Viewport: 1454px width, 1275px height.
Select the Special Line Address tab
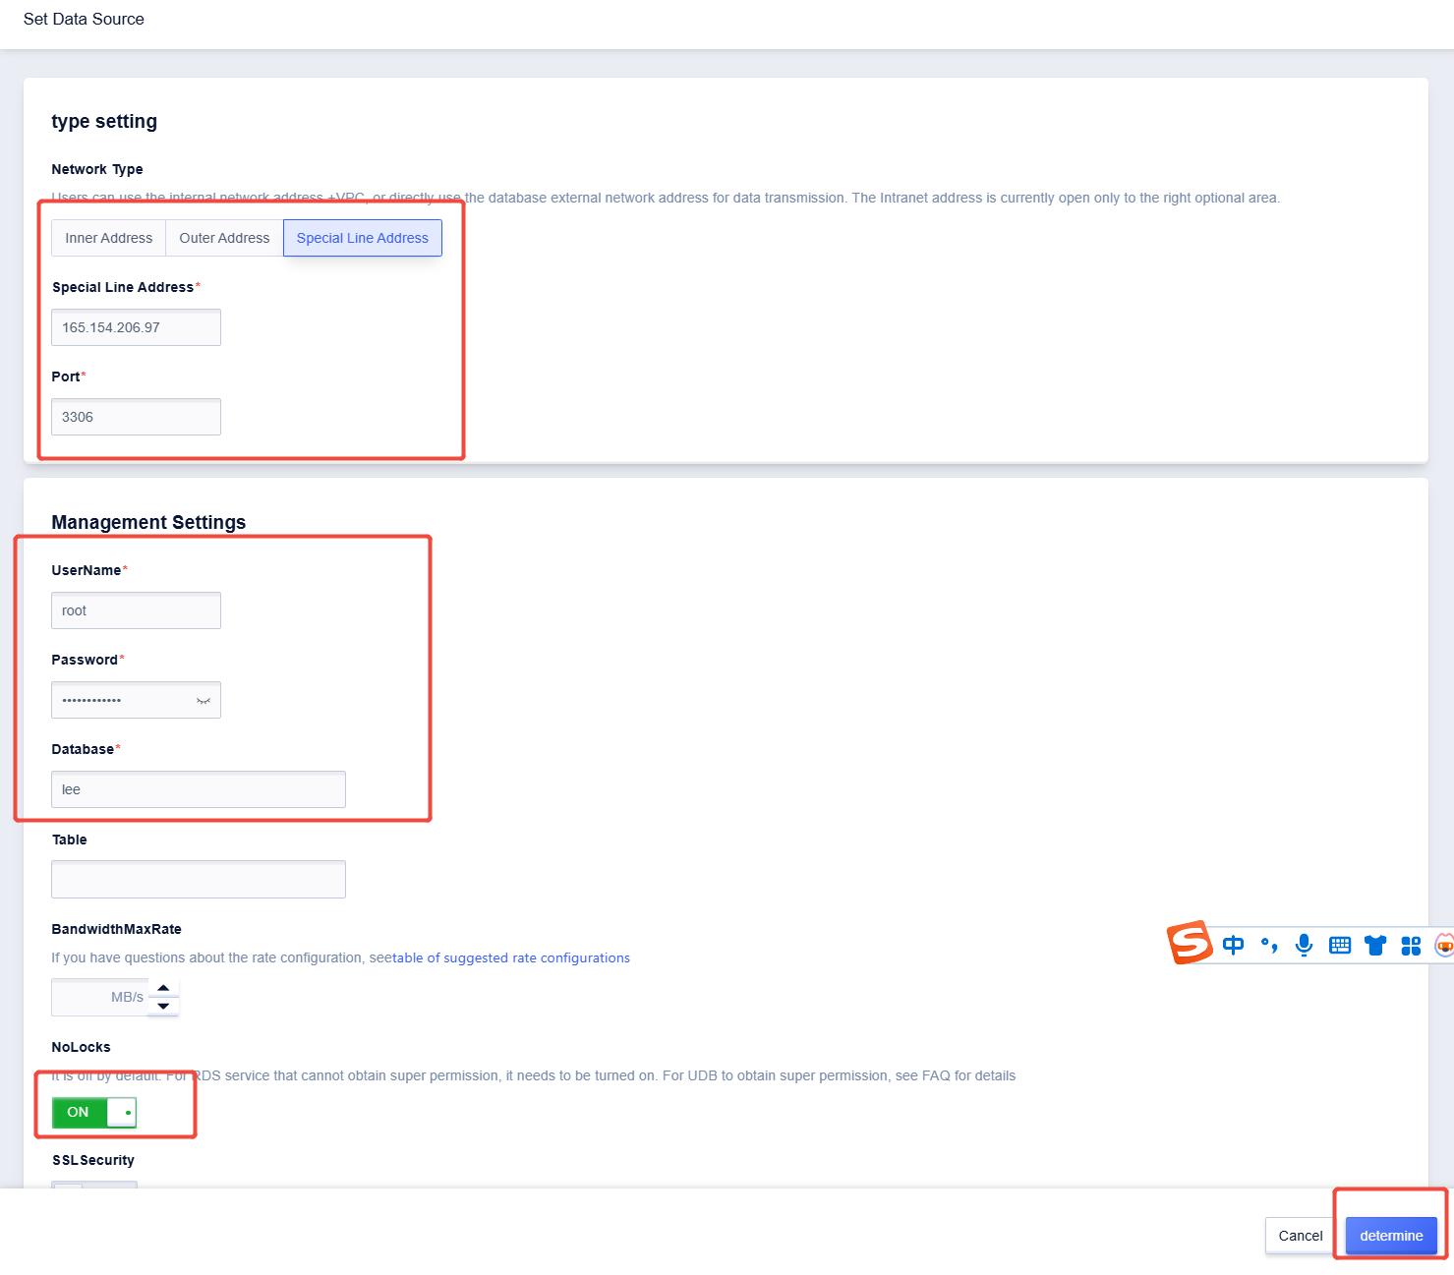click(x=363, y=238)
